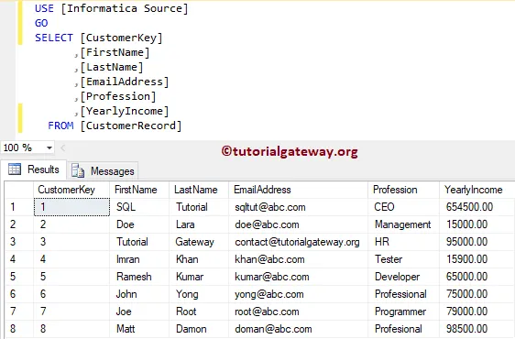The image size is (515, 339).
Task: Select the cell 'doe@abc.com'
Action: [298, 224]
